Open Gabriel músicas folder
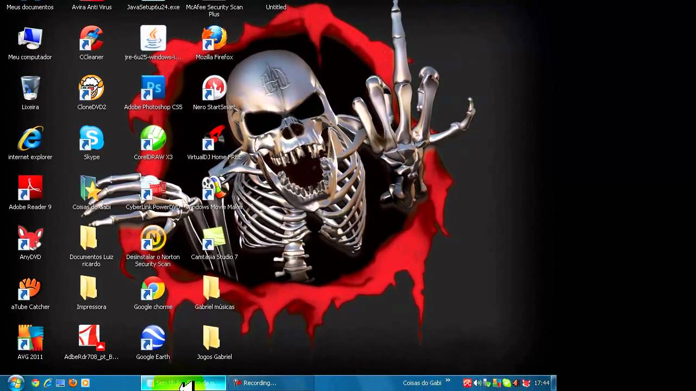696x391 pixels. 214,293
